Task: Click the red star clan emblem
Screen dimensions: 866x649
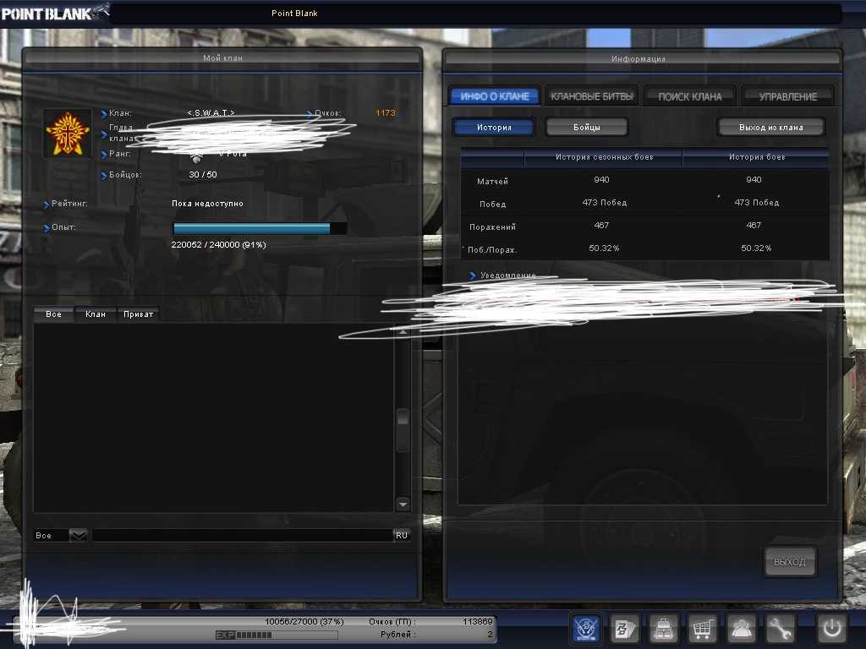Action: click(x=68, y=134)
